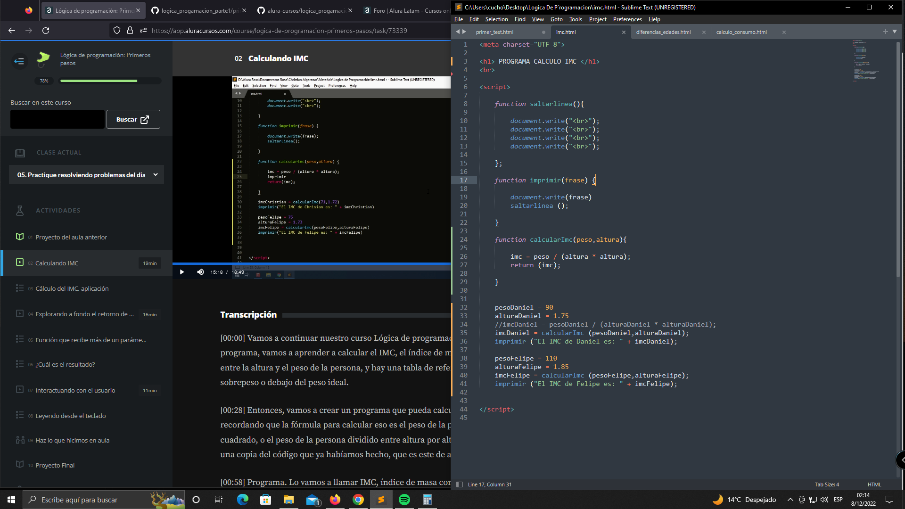This screenshot has height=509, width=905.
Task: Click the padlock site info icon
Action: click(x=130, y=31)
